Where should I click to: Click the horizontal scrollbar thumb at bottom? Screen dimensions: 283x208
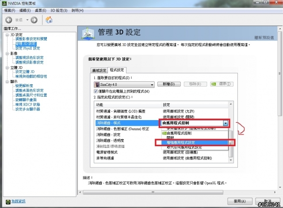pyautogui.click(x=153, y=192)
